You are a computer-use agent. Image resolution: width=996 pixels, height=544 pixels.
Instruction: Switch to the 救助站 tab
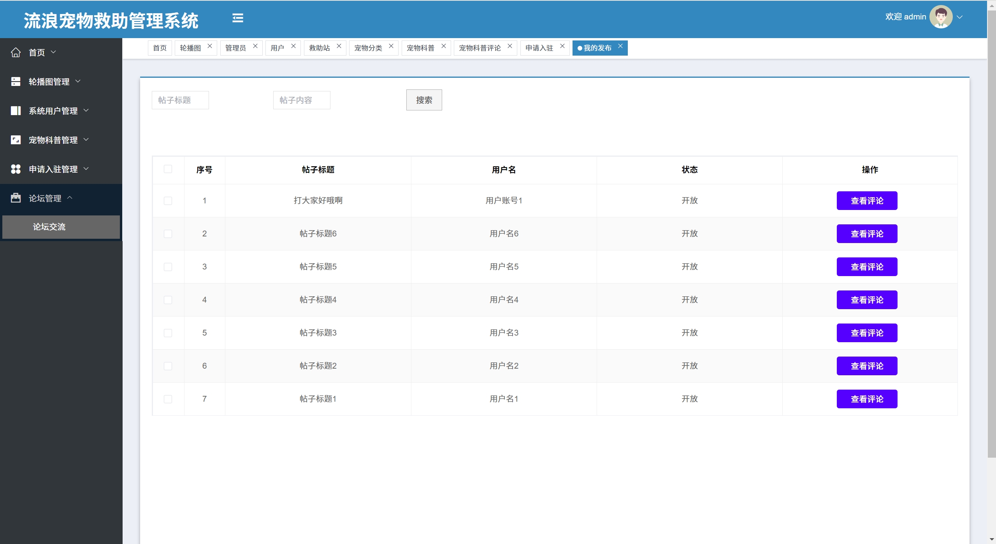tap(320, 48)
